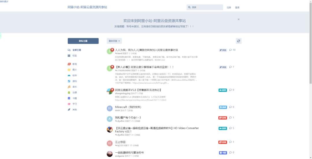Image resolution: width=312 pixels, height=159 pixels.
Task: Click the 'dyxfire 回复于 23 分钟前' line
Action: [x=128, y=121]
